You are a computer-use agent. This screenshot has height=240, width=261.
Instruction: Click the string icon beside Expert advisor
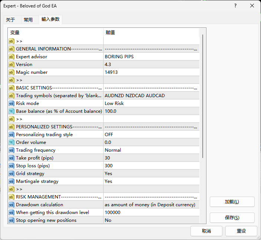pyautogui.click(x=11, y=57)
